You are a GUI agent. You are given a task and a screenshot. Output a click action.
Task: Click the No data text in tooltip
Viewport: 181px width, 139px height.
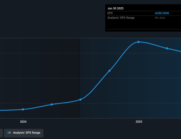point(160,18)
